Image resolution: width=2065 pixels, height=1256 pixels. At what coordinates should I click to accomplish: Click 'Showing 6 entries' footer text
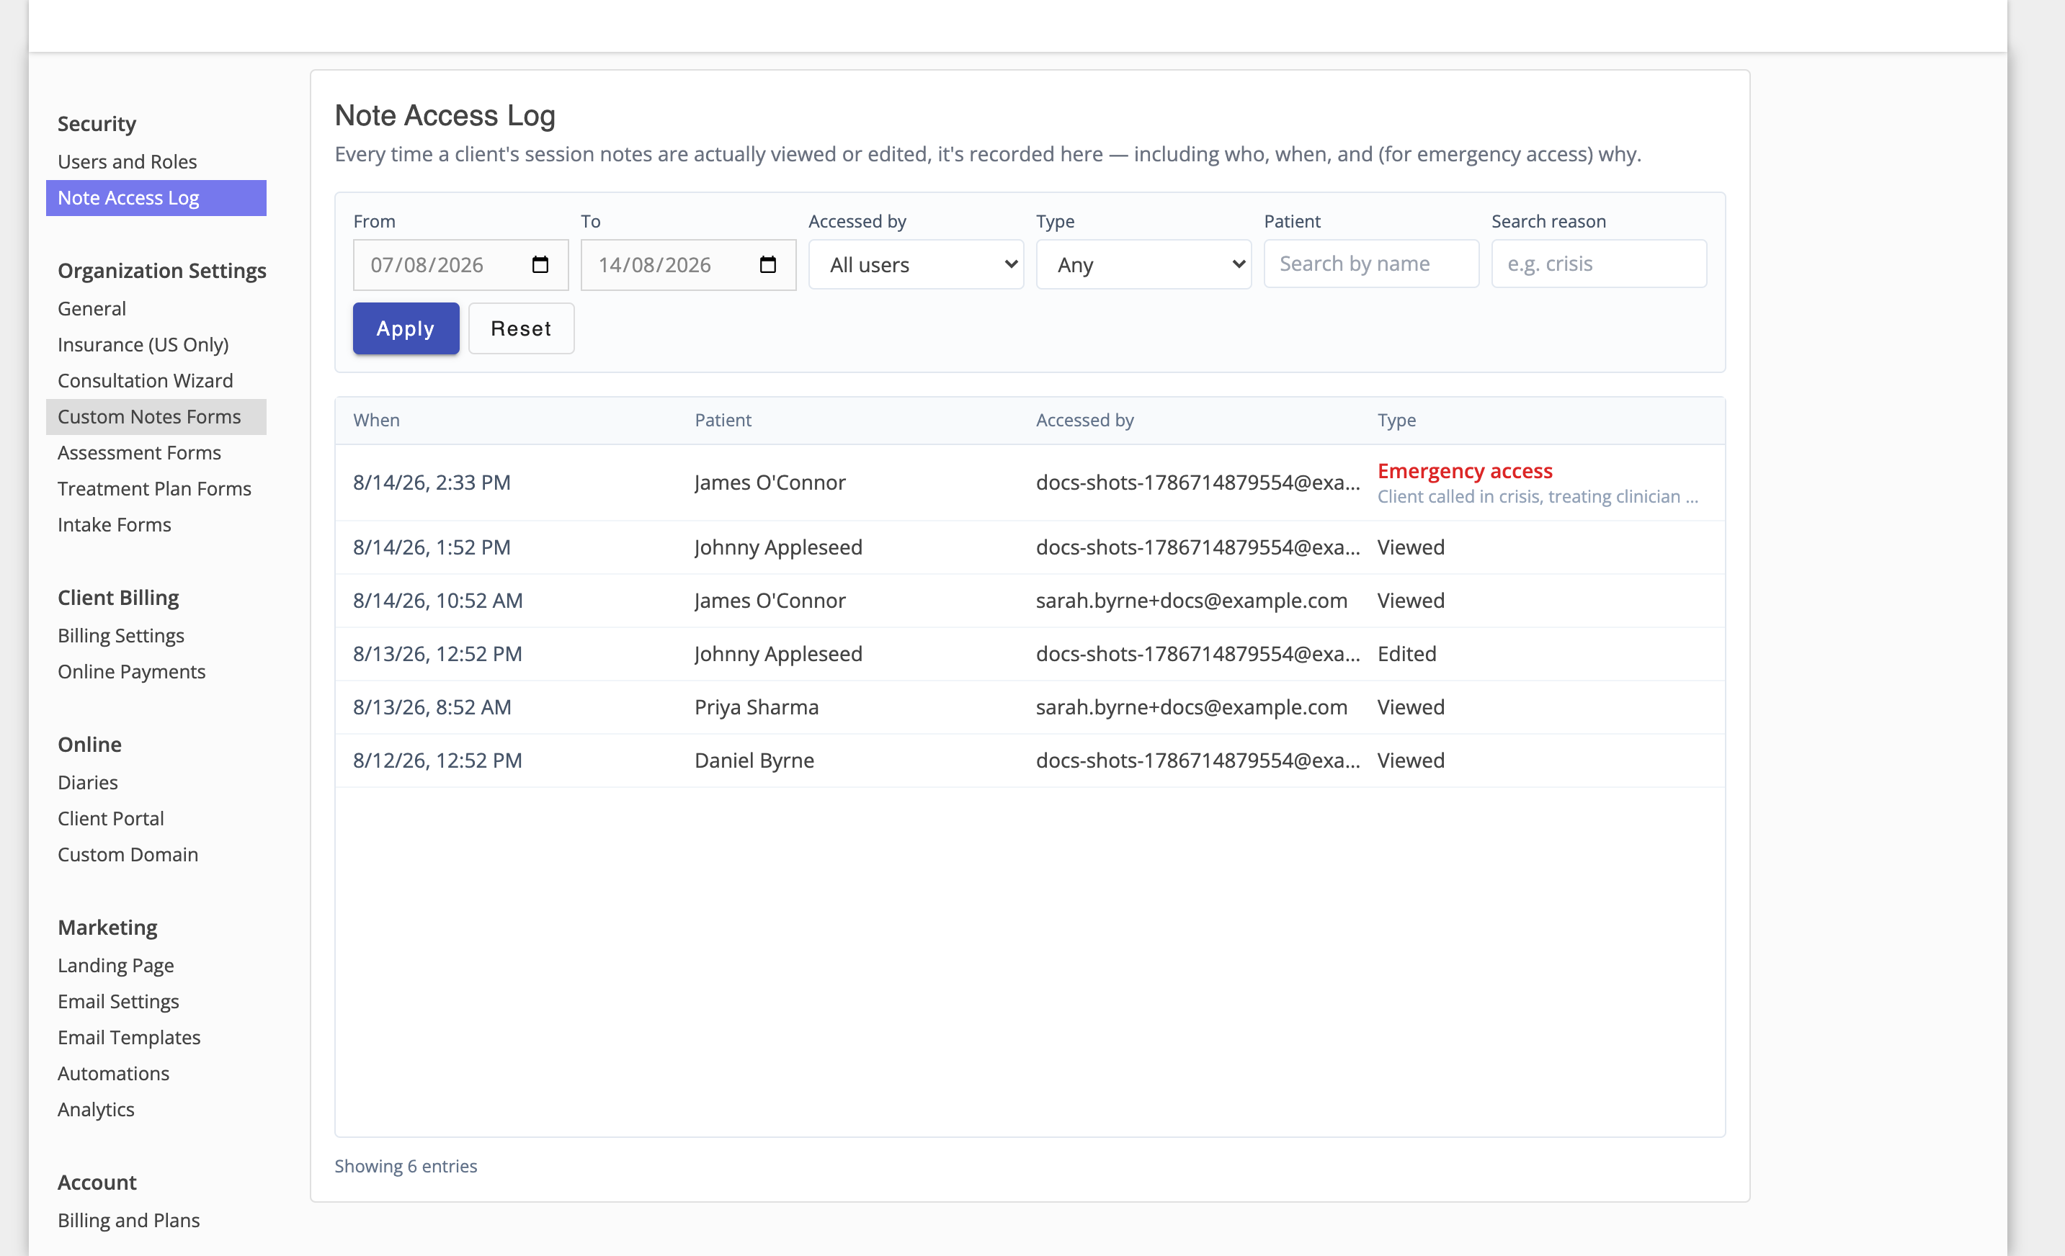(406, 1167)
